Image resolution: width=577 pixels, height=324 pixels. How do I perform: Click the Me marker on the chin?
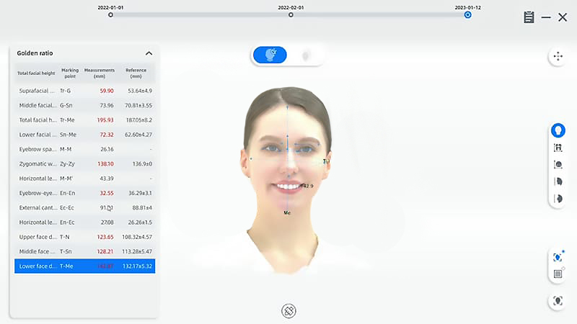click(x=287, y=212)
